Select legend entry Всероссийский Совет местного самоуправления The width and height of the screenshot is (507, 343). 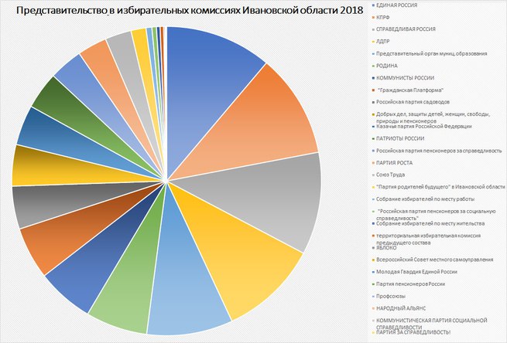(x=433, y=260)
